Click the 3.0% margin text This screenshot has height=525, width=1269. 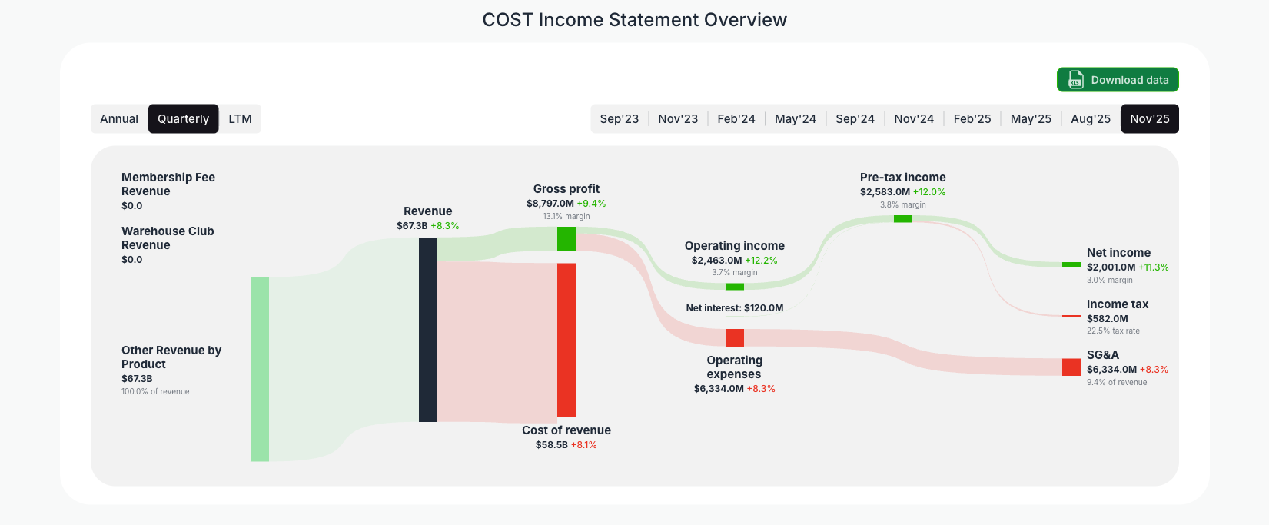click(x=1110, y=281)
